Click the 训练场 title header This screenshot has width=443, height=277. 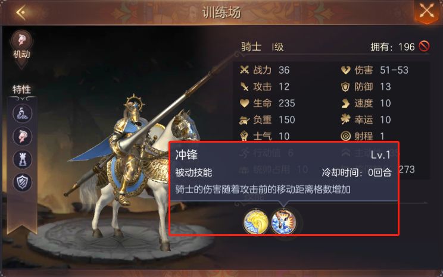coord(221,12)
